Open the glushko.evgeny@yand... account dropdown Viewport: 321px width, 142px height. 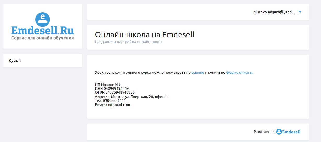point(277,12)
